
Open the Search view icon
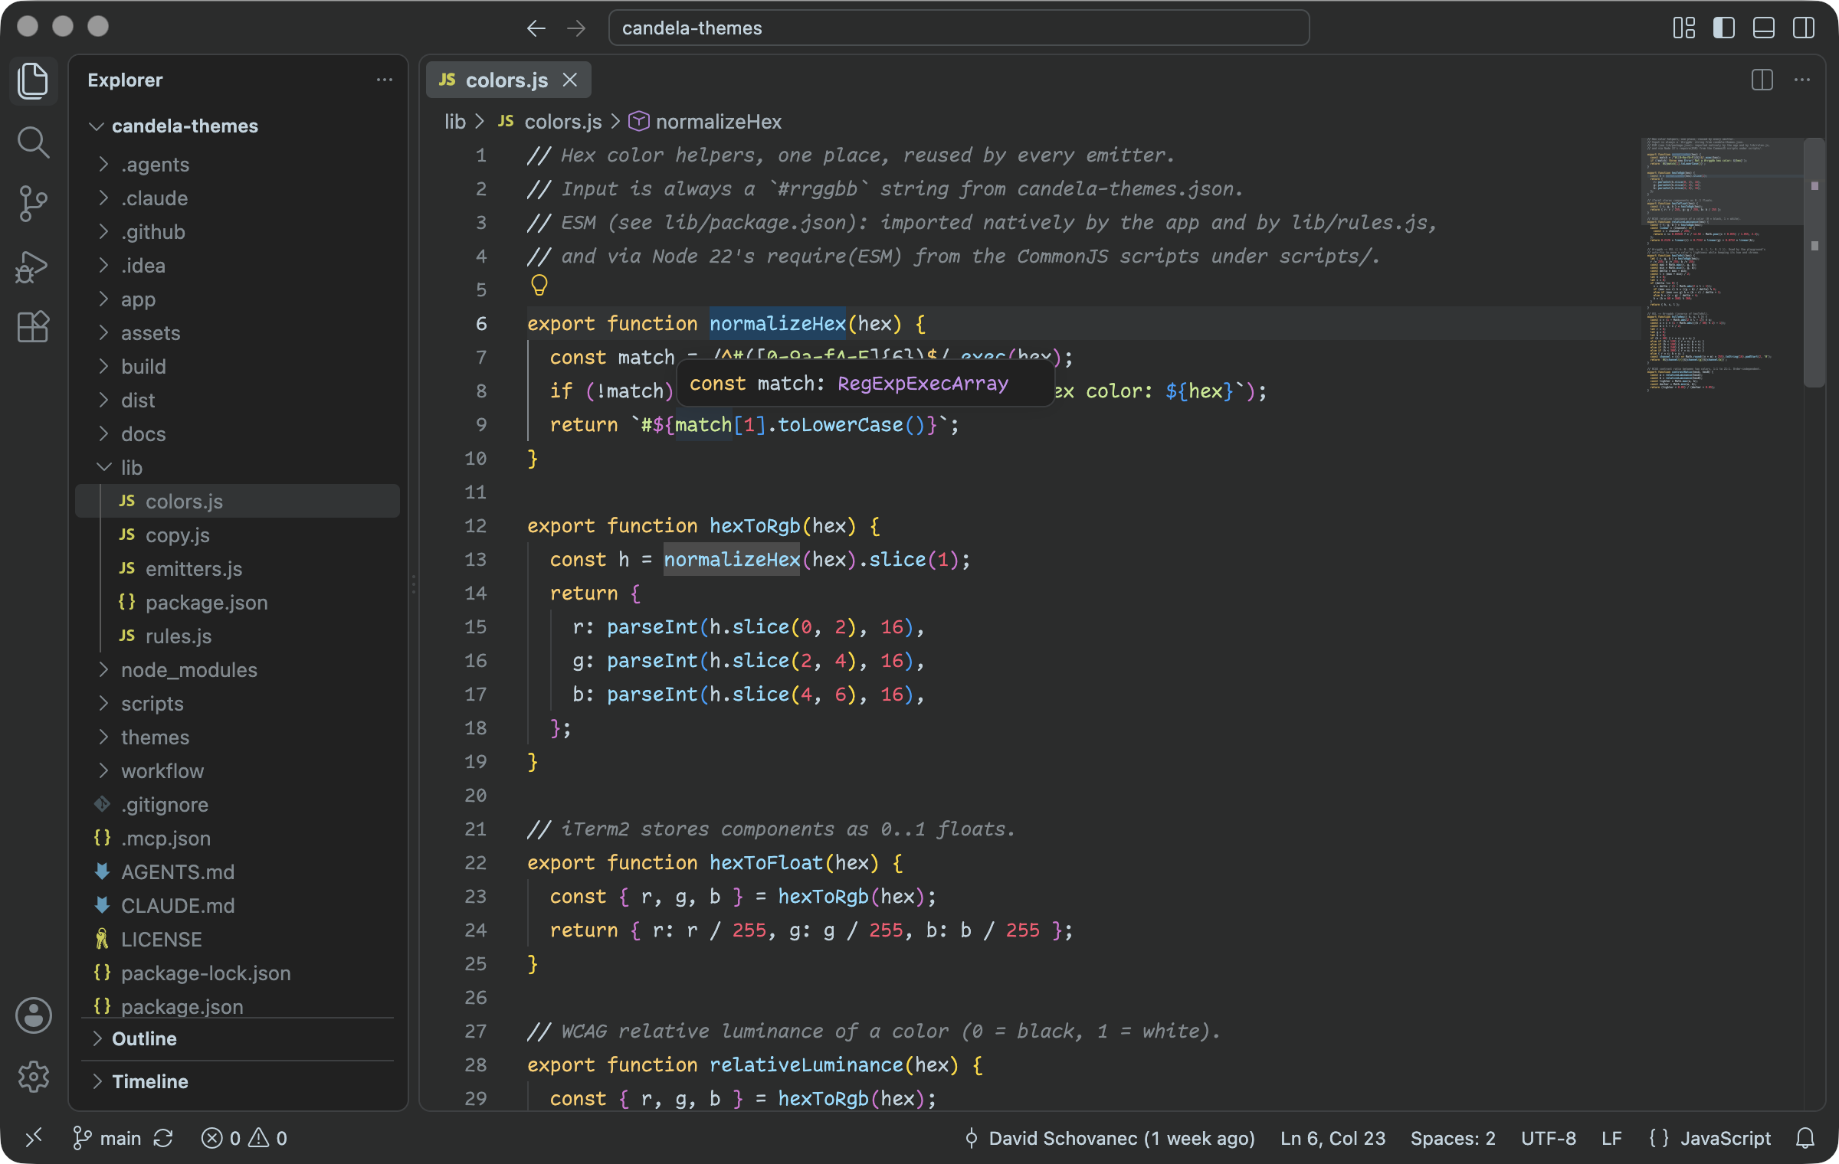(x=33, y=142)
